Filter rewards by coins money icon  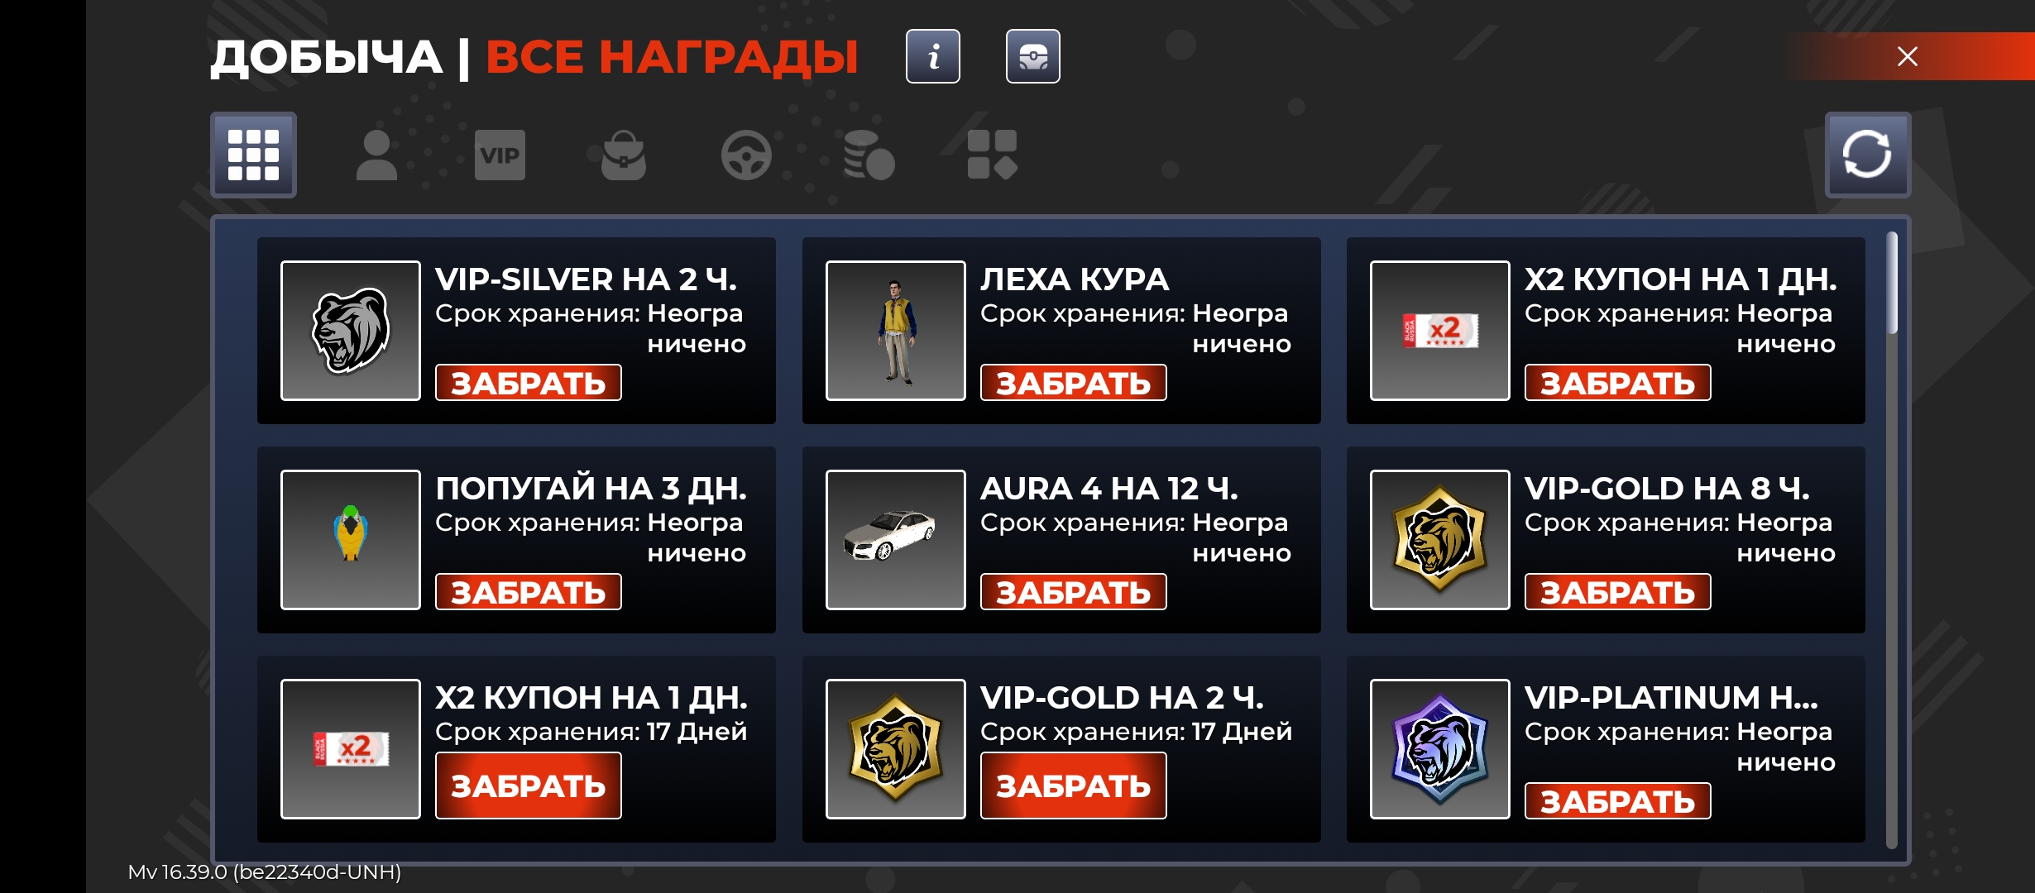(x=869, y=155)
